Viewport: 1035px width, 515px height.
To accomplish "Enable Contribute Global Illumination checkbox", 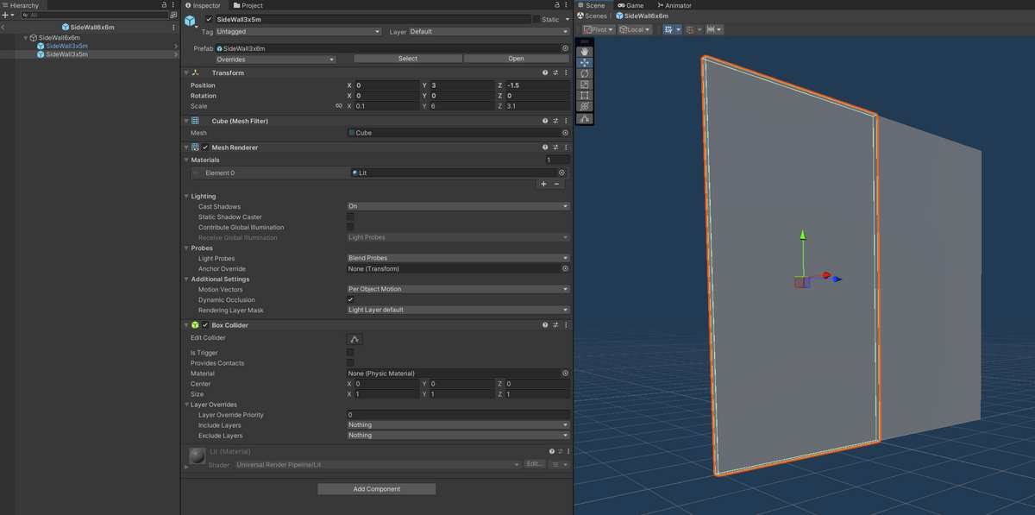I will point(350,228).
